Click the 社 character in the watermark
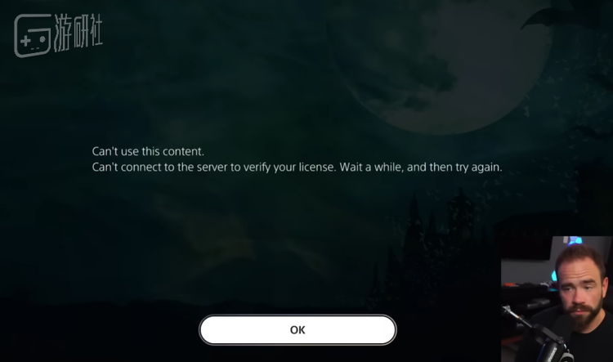 (94, 32)
